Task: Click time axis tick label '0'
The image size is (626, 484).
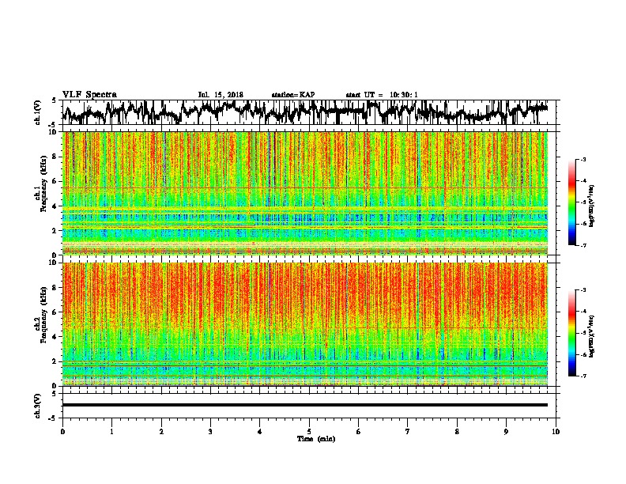Action: (62, 432)
